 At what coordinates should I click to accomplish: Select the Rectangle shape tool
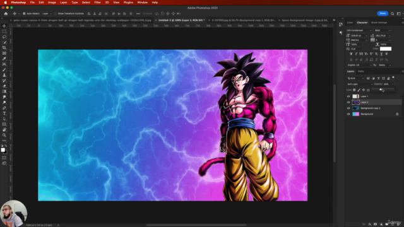pos(4,124)
